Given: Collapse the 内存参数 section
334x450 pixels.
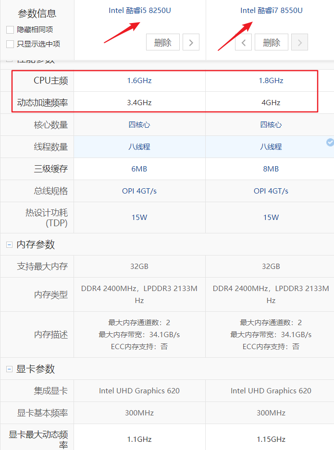Looking at the screenshot, I should point(10,245).
